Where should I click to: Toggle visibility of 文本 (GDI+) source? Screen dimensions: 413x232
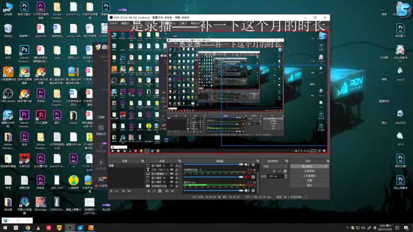172,170
